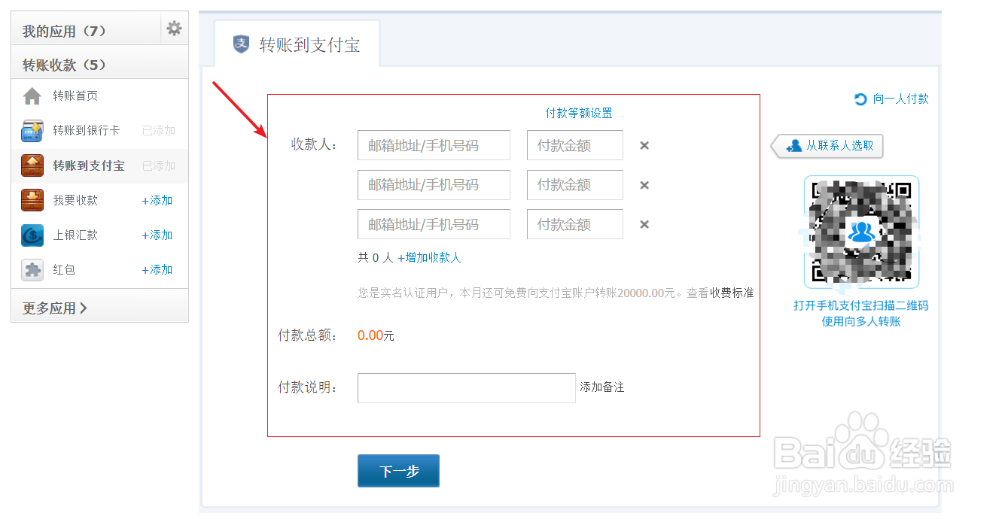
Task: Remove the first payee row
Action: coord(644,145)
